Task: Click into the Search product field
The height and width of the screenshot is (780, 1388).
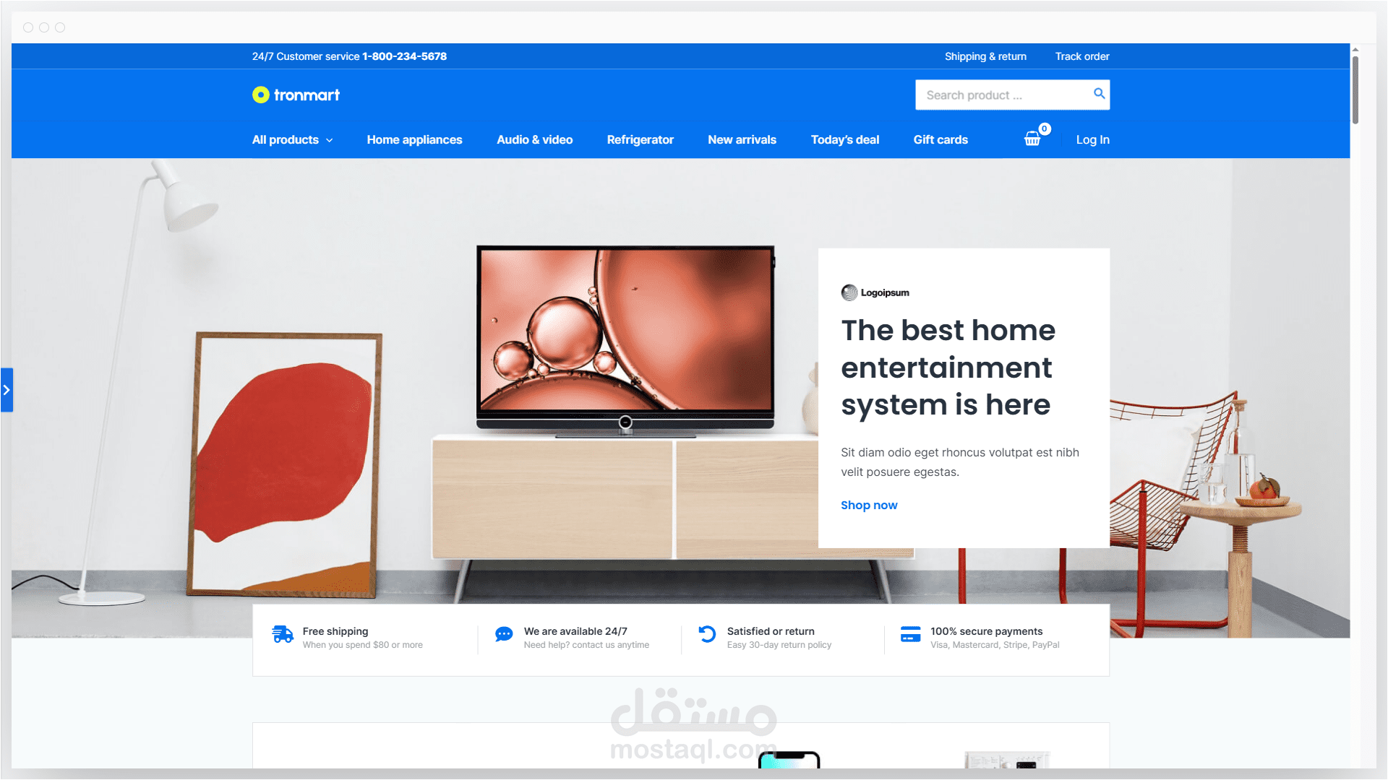Action: 1001,95
